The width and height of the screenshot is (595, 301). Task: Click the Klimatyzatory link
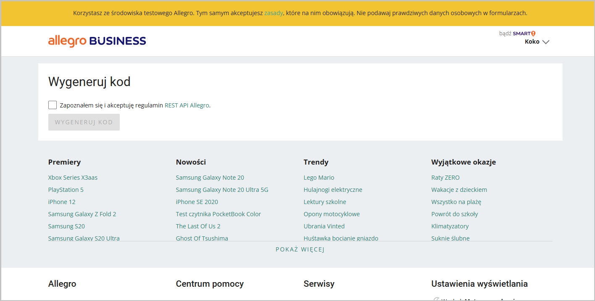tap(450, 226)
